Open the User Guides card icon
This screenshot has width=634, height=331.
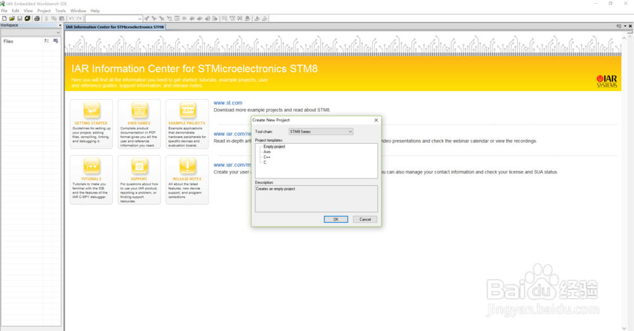[x=139, y=110]
